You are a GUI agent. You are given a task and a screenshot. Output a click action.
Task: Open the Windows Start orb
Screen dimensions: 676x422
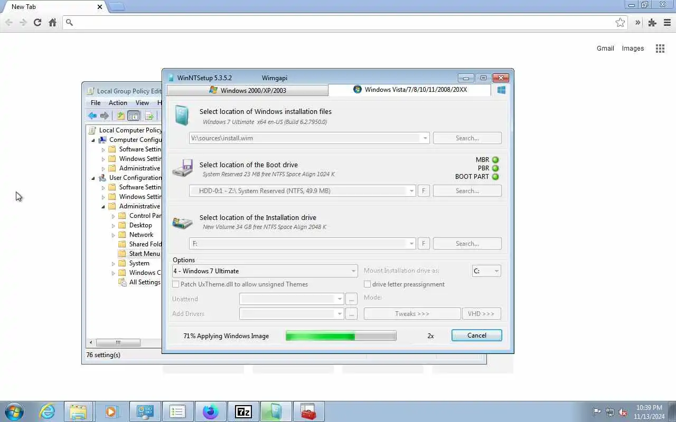pos(14,411)
